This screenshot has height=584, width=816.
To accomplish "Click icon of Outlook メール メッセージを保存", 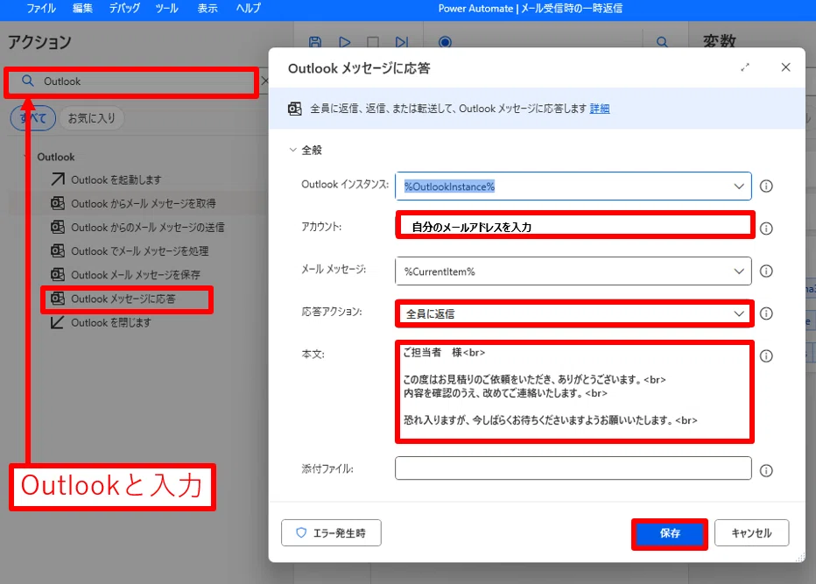I will point(57,274).
